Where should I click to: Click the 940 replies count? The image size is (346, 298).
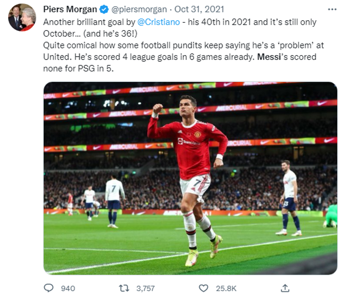click(x=68, y=288)
